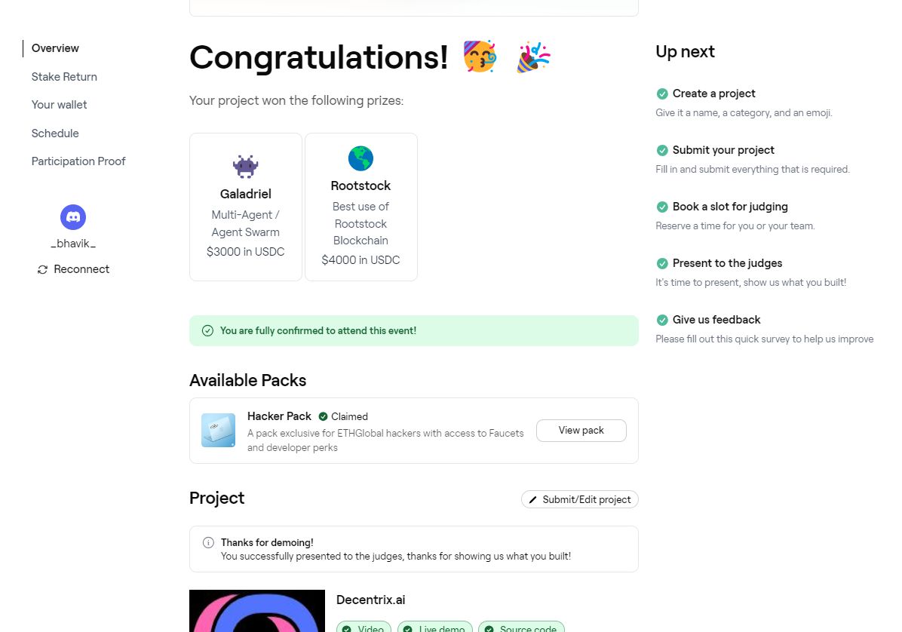This screenshot has width=902, height=632.
Task: Select Participation Proof in sidebar
Action: click(x=78, y=161)
